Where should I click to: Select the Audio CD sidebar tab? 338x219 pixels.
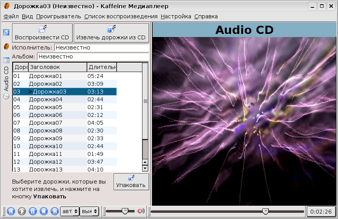6,83
